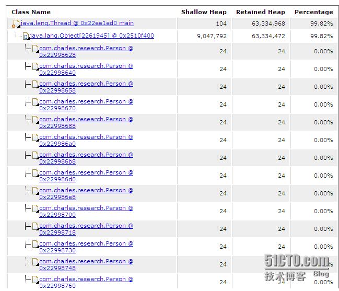
Task: Click object icon for Person 0x22998640
Action: point(36,66)
